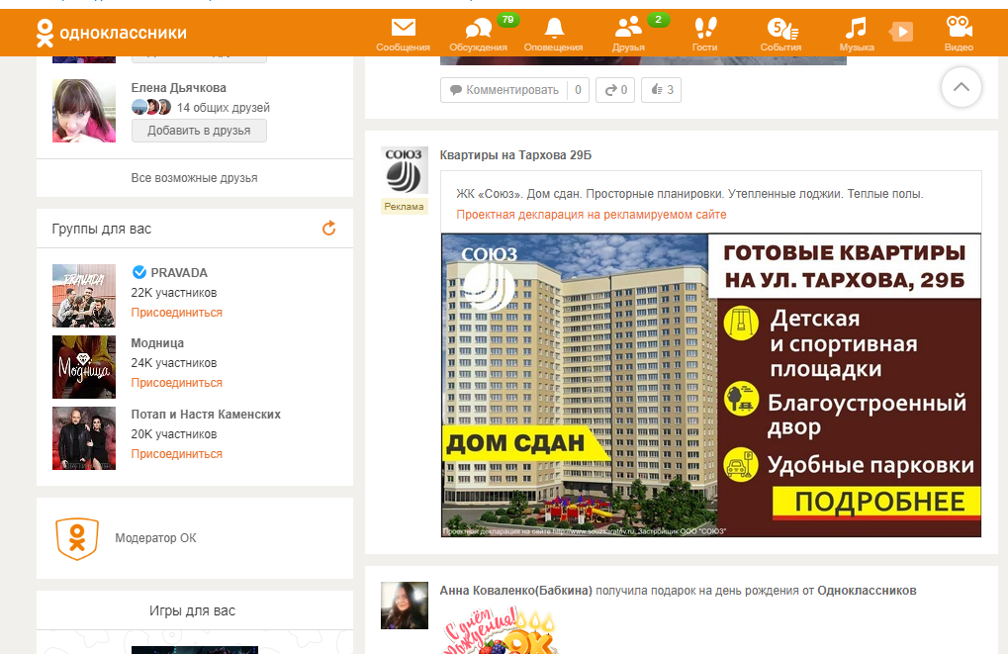Click the scroll-to-top arrow button
Viewport: 1008px width, 654px height.
pos(962,87)
